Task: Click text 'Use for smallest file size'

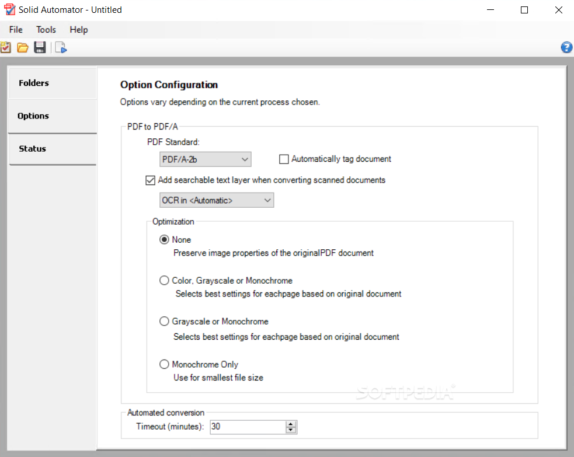Action: (x=218, y=378)
